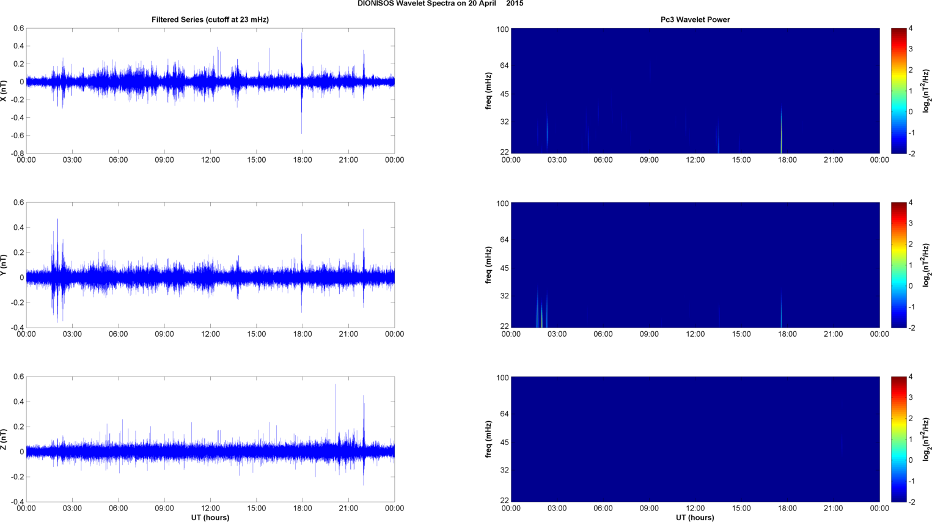Click the Z component wavelet power spectrogram
This screenshot has width=932, height=522.
[695, 439]
